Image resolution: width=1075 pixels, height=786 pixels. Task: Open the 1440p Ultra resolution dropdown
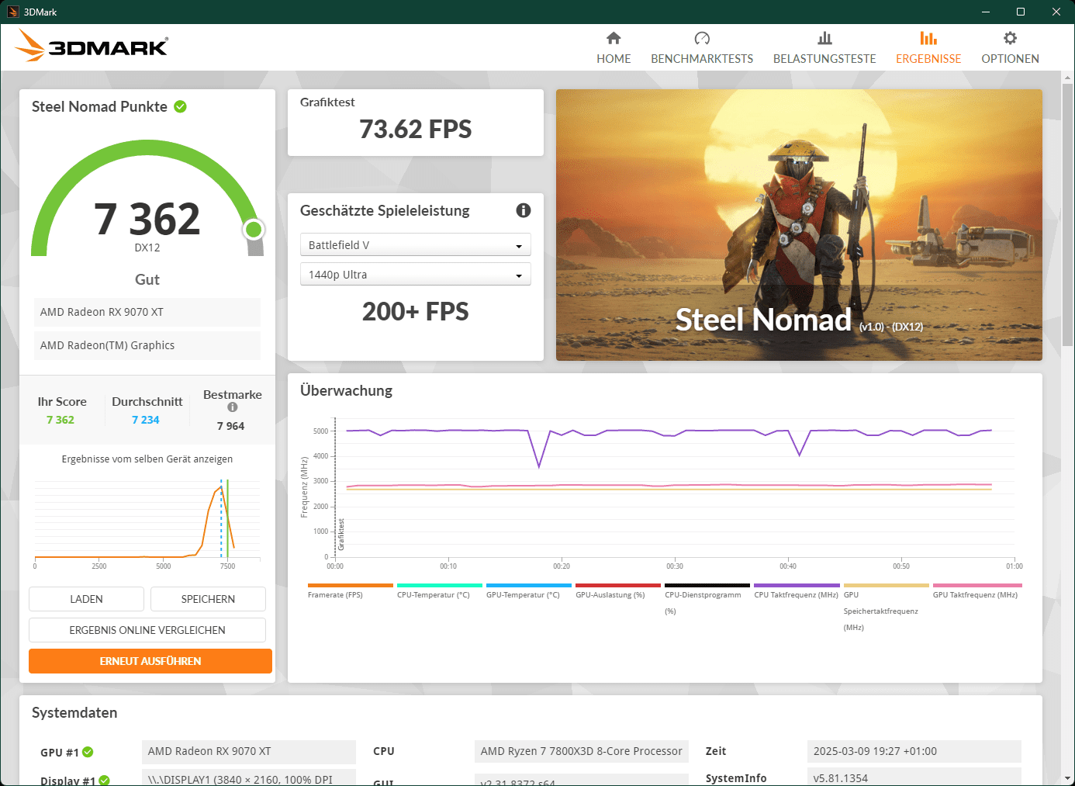pos(415,275)
